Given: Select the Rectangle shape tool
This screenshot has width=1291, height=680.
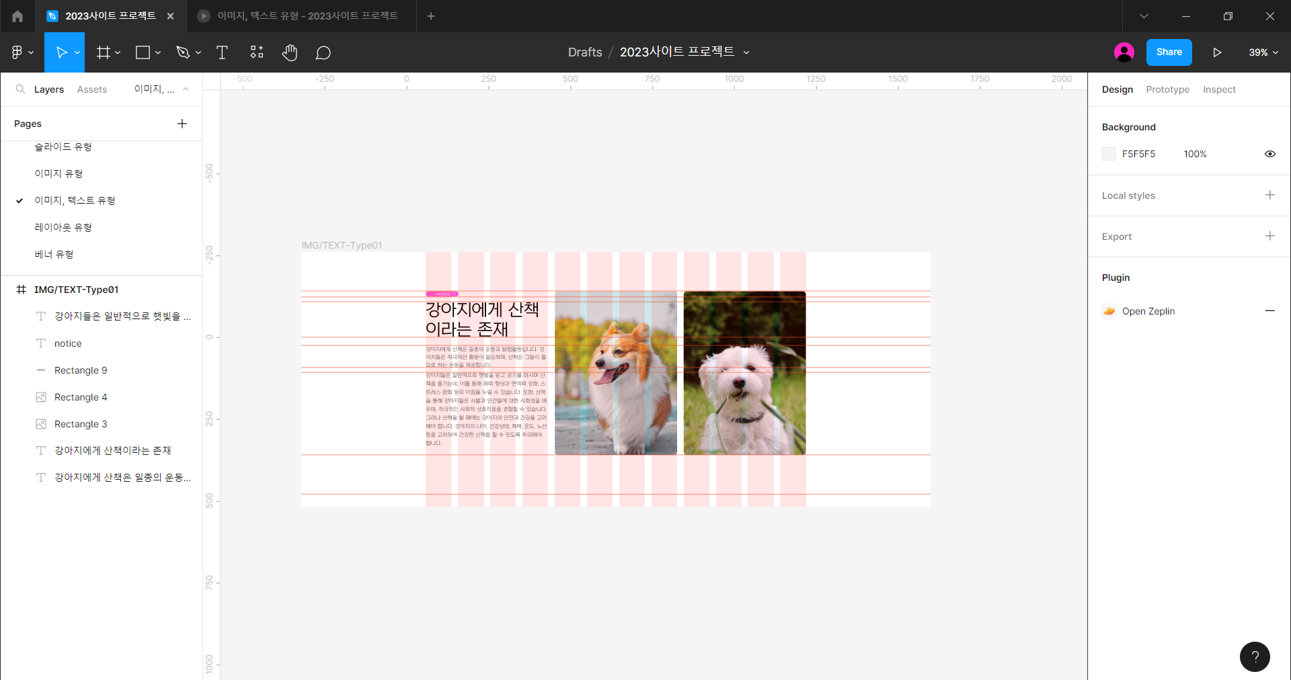Looking at the screenshot, I should click(x=143, y=52).
